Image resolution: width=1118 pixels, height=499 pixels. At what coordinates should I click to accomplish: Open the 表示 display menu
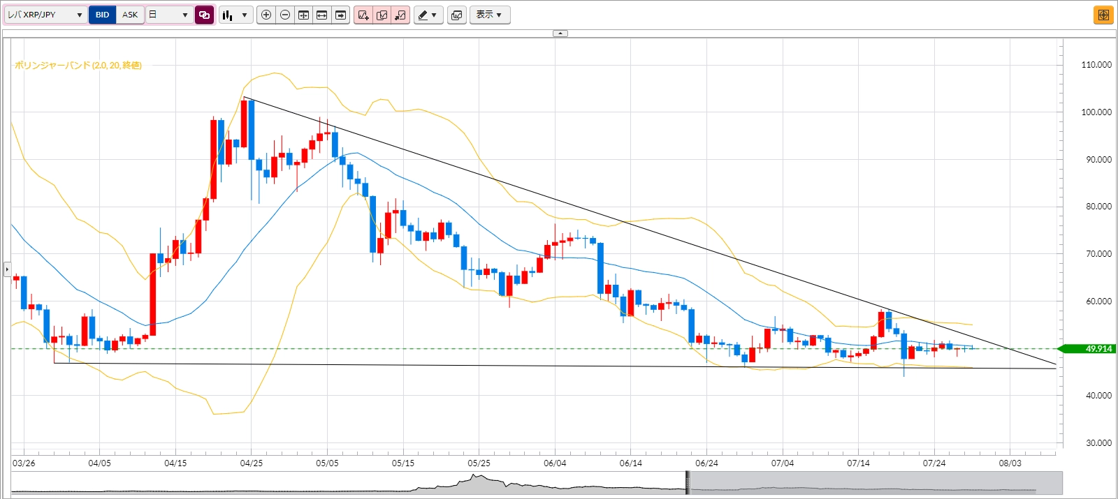[489, 15]
